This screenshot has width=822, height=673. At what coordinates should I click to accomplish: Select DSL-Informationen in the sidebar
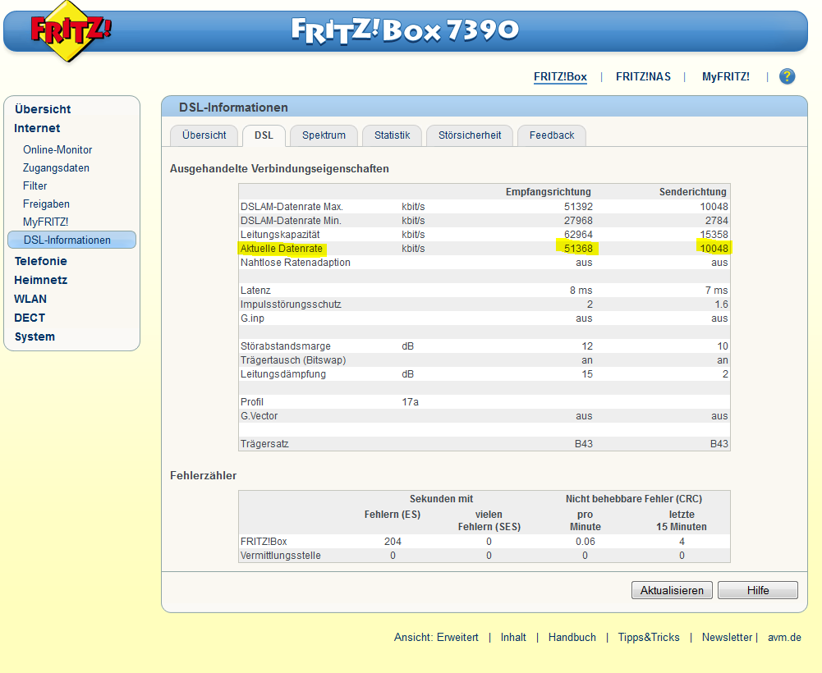tap(71, 240)
